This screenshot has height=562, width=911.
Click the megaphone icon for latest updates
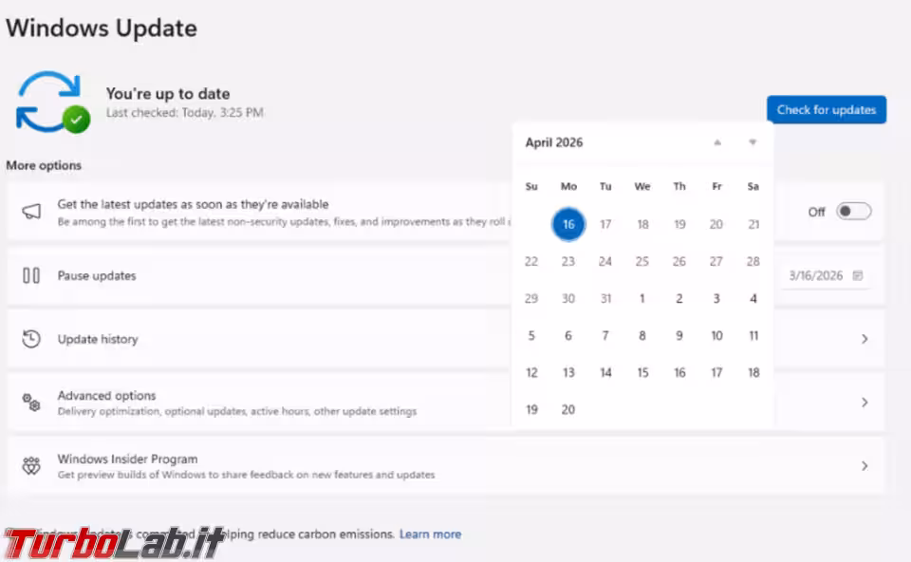click(31, 212)
